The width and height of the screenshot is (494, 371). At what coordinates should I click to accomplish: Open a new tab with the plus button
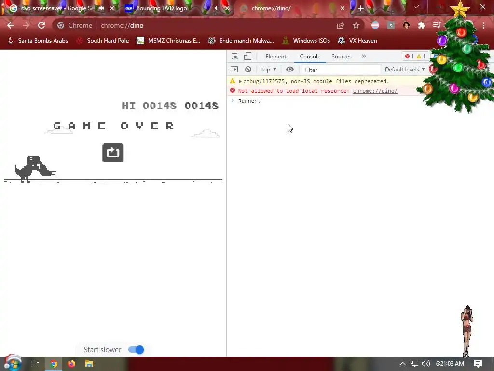(x=361, y=8)
